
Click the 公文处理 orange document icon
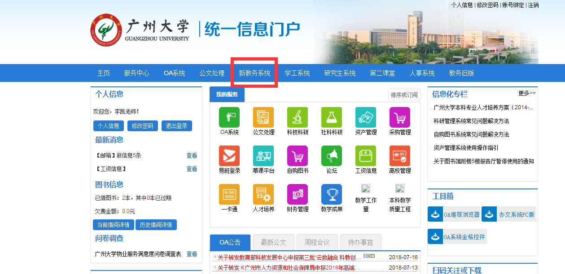263,117
